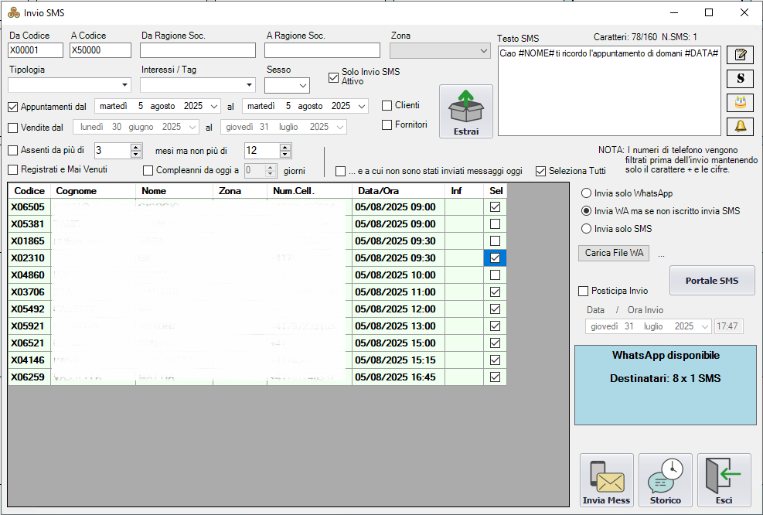Uncheck the Seleziona Tutti checkbox

point(541,171)
